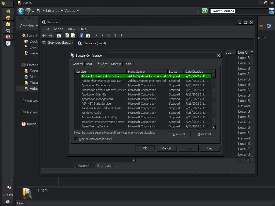Open the explorer Help question mark icon
Image resolution: width=275 pixels, height=206 pixels.
[x=269, y=26]
